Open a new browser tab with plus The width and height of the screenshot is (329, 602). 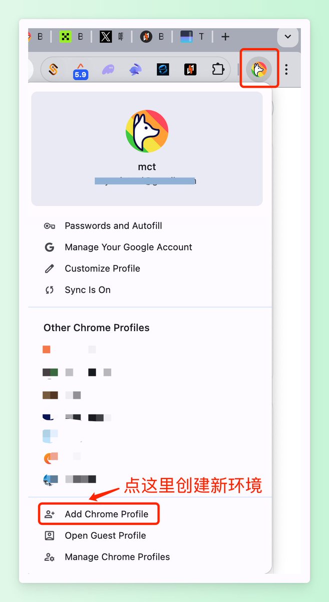pyautogui.click(x=225, y=37)
